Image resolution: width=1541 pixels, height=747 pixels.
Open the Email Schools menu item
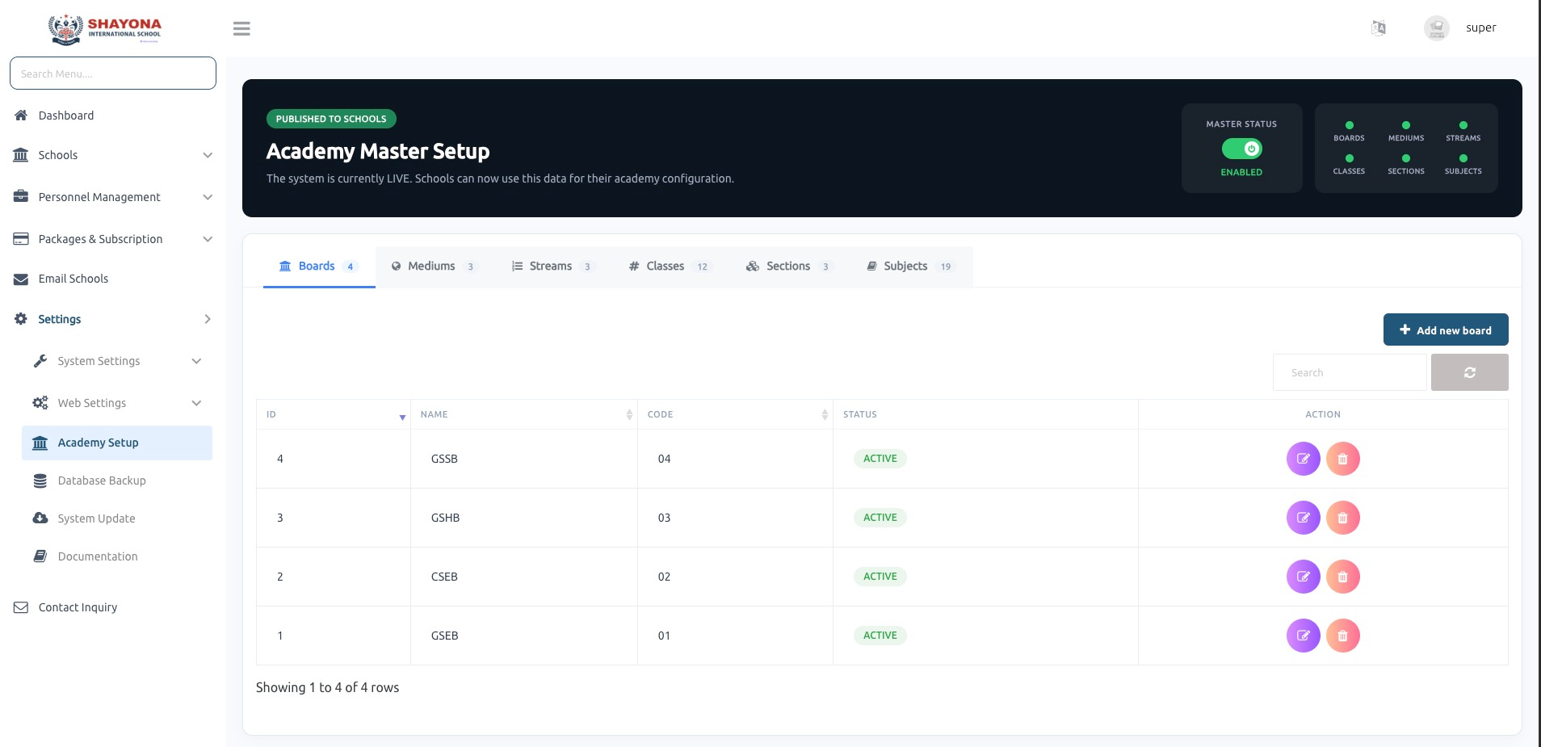pos(73,279)
